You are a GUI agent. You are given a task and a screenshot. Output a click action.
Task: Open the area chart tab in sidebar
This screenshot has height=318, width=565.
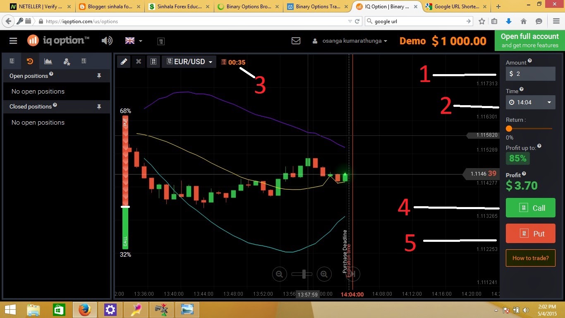click(x=48, y=61)
